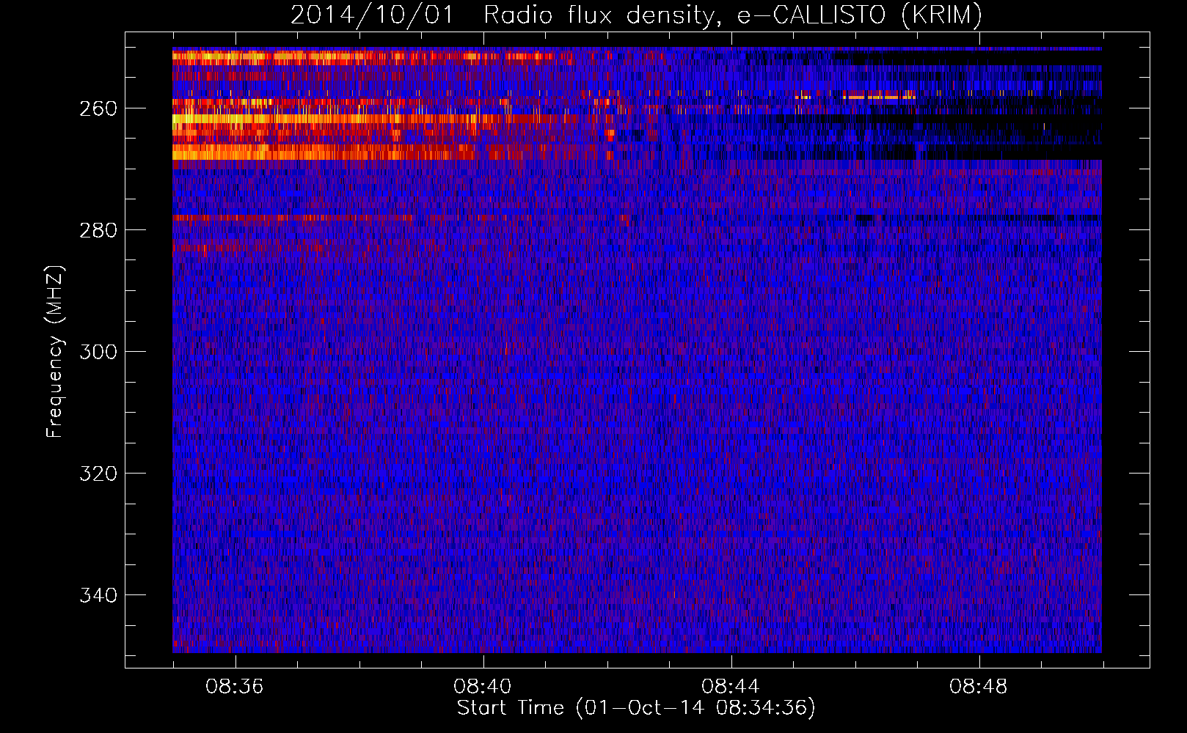
Task: Click the 08:48 time tick label
Action: coord(979,687)
